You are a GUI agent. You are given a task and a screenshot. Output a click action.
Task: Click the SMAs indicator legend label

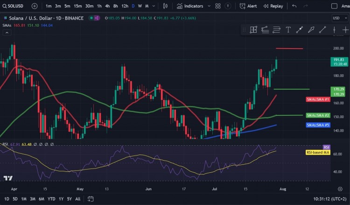pyautogui.click(x=7, y=25)
